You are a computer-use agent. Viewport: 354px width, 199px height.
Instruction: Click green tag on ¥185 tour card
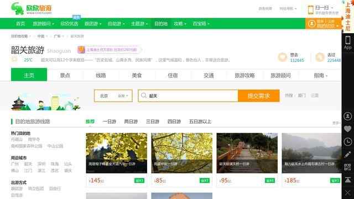tap(335, 181)
